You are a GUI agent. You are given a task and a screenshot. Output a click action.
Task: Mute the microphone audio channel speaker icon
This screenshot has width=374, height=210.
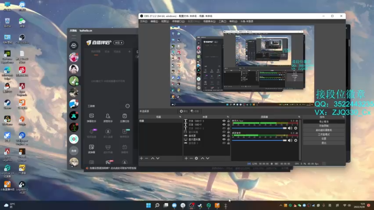[x=290, y=128]
